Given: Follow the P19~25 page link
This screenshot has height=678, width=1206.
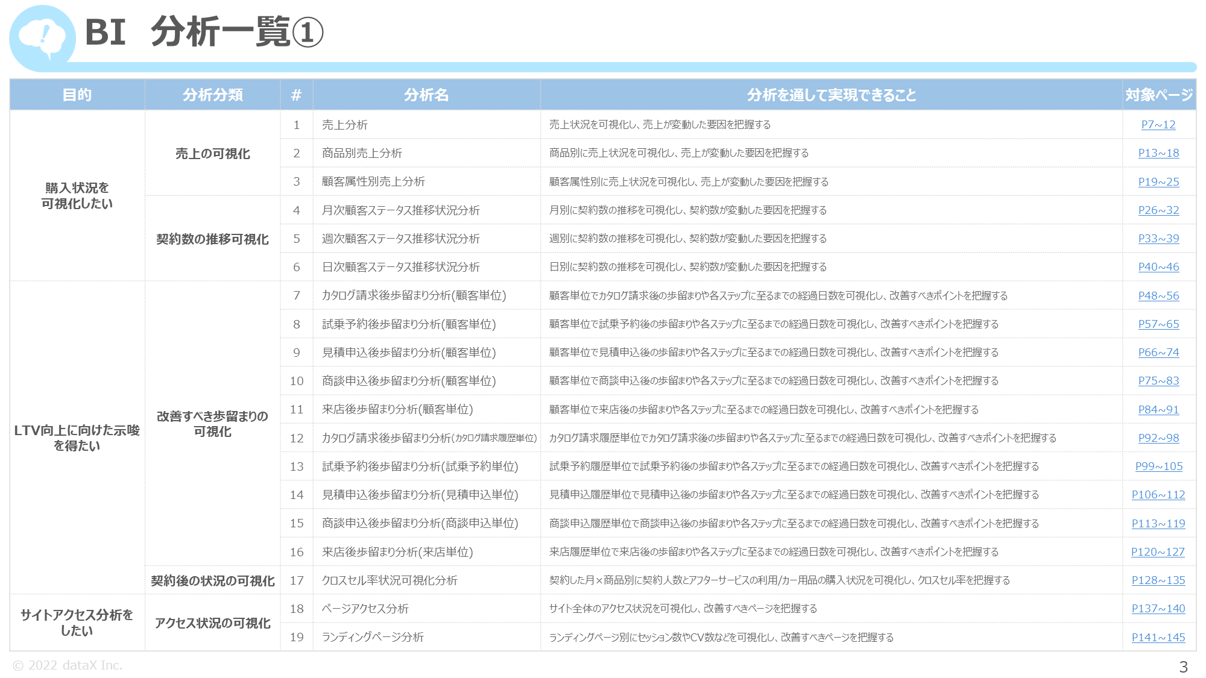Looking at the screenshot, I should click(x=1158, y=182).
